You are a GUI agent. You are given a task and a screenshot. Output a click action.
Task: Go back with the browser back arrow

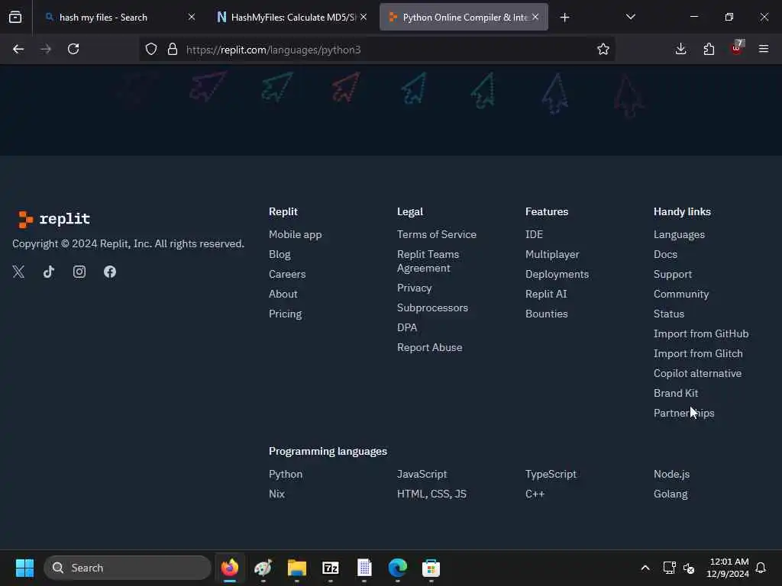pos(18,49)
